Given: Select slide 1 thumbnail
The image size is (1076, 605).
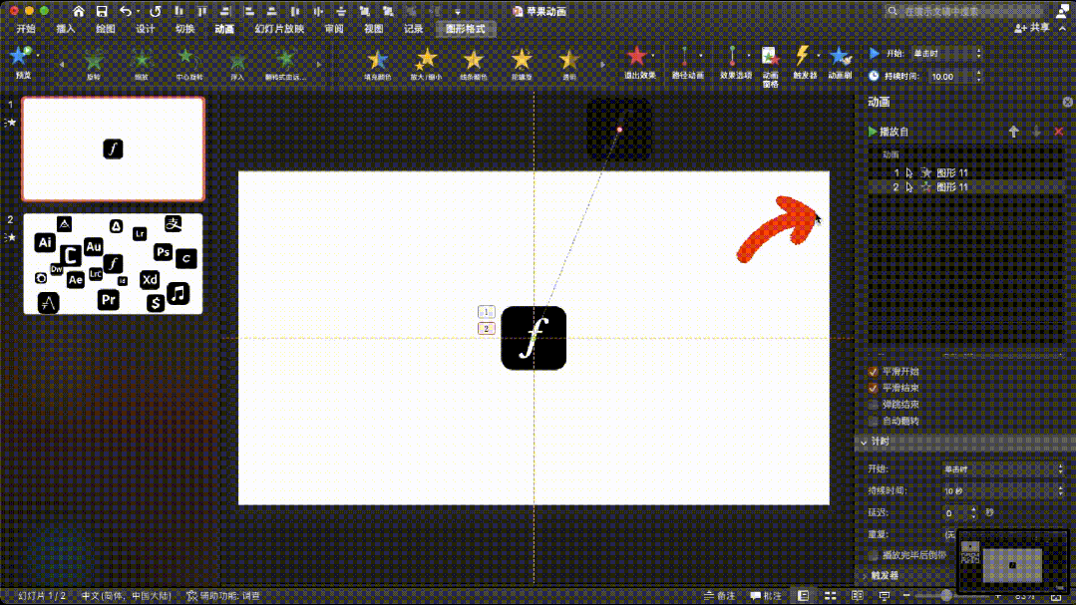Looking at the screenshot, I should pyautogui.click(x=114, y=149).
